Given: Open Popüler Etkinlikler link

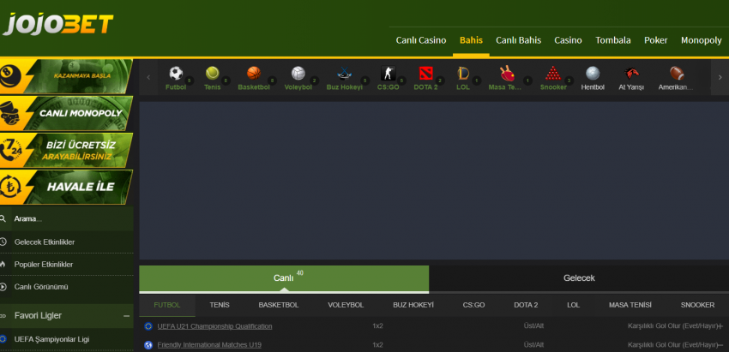Looking at the screenshot, I should pyautogui.click(x=44, y=265).
